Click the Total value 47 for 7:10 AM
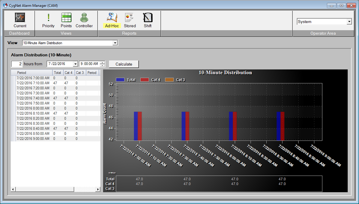This screenshot has height=204, width=359. (x=55, y=83)
